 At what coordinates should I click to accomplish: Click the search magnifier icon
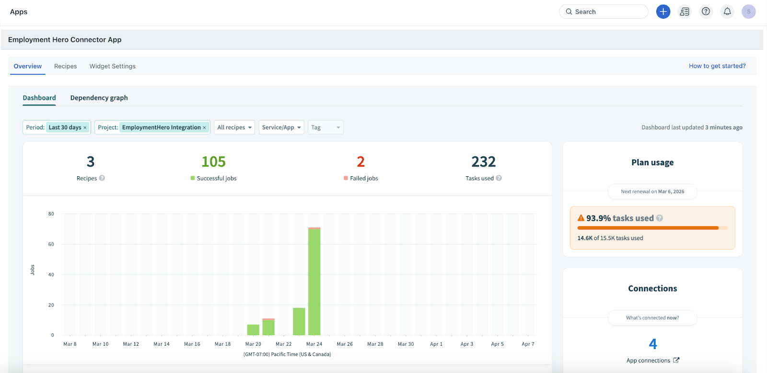tap(569, 11)
